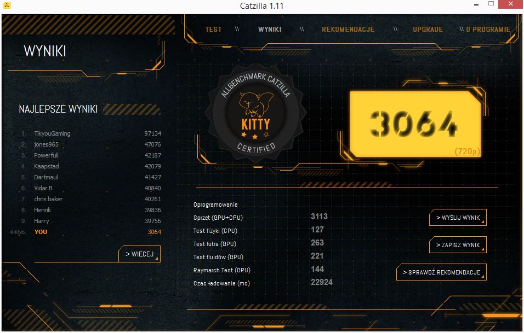
Task: Go to the UPGRADE tab
Action: (x=428, y=30)
